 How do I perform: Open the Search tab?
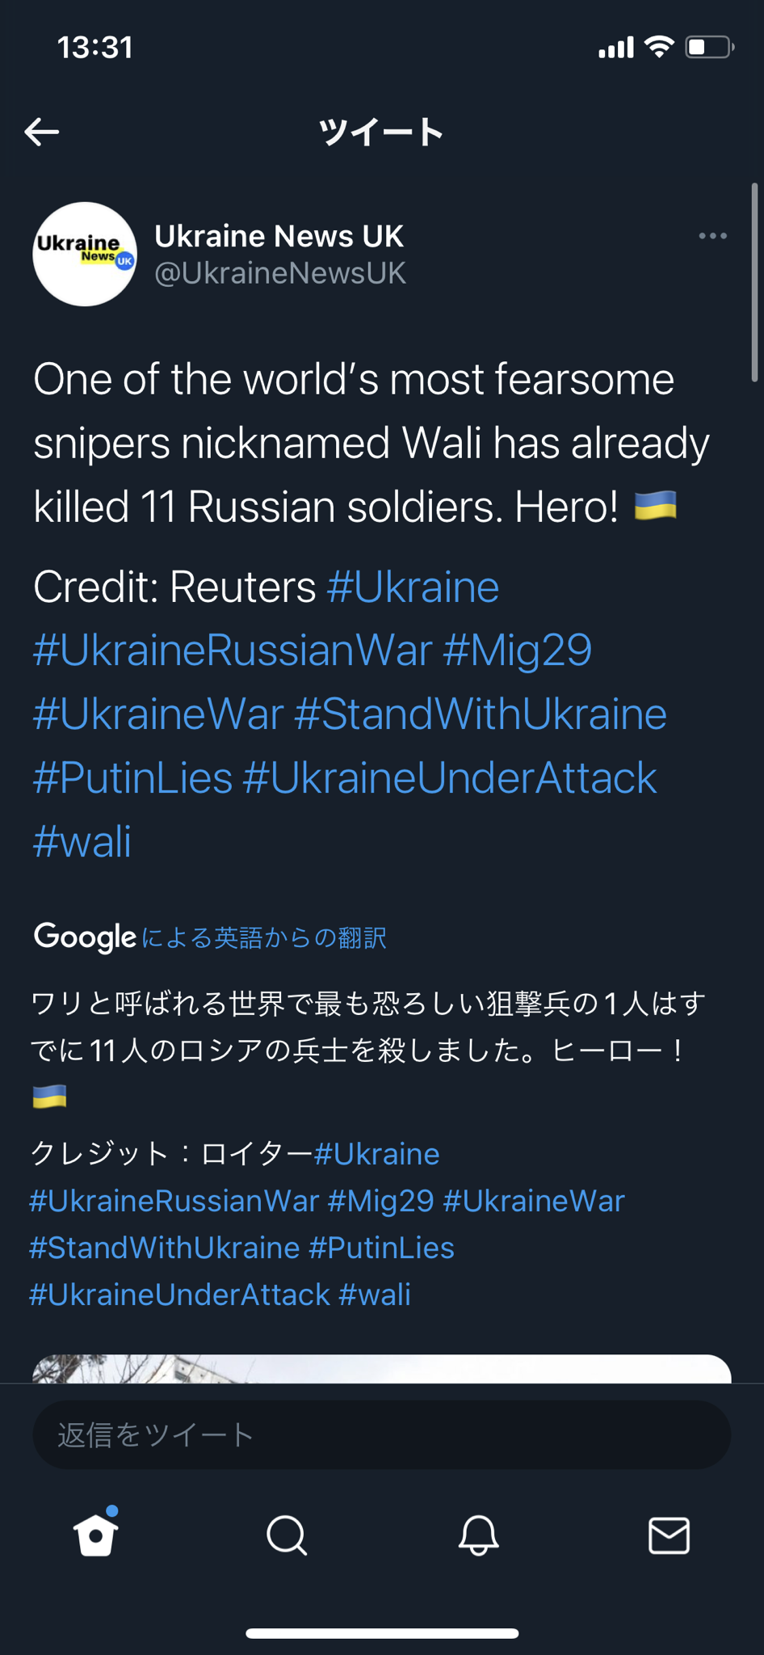(287, 1535)
